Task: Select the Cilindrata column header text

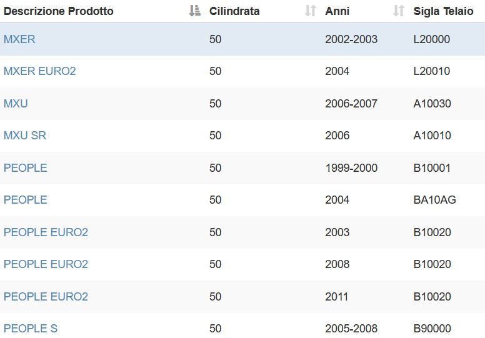Action: [x=234, y=11]
